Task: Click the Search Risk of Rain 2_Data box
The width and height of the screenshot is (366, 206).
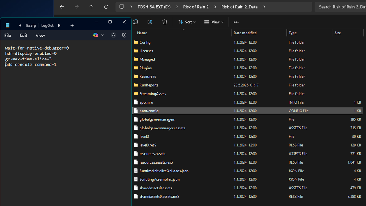Action: [340, 7]
